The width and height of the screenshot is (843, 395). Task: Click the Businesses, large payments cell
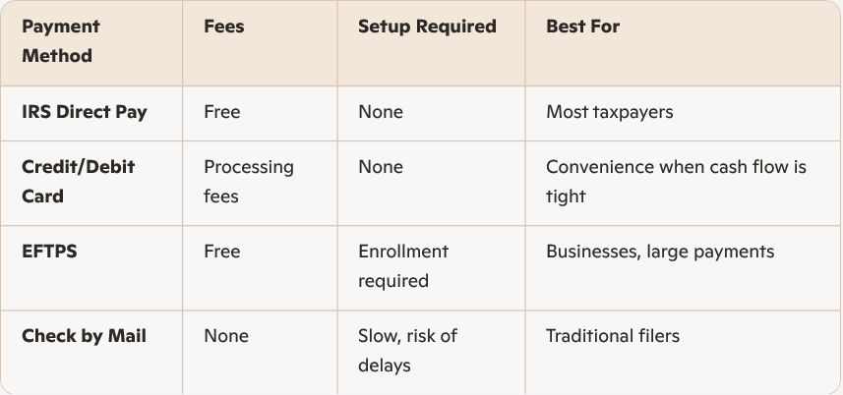pyautogui.click(x=660, y=253)
